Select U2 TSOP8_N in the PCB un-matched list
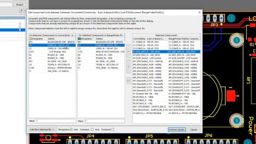256x144 pixels. click(101, 65)
